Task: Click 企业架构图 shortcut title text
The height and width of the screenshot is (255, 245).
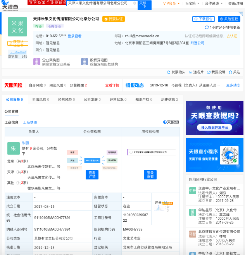Action: pyautogui.click(x=51, y=60)
